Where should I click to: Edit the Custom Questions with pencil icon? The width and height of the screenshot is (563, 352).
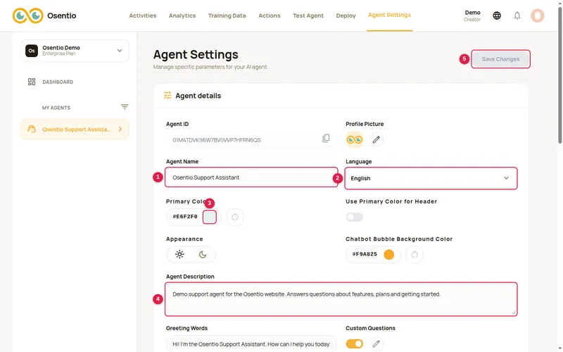click(376, 344)
